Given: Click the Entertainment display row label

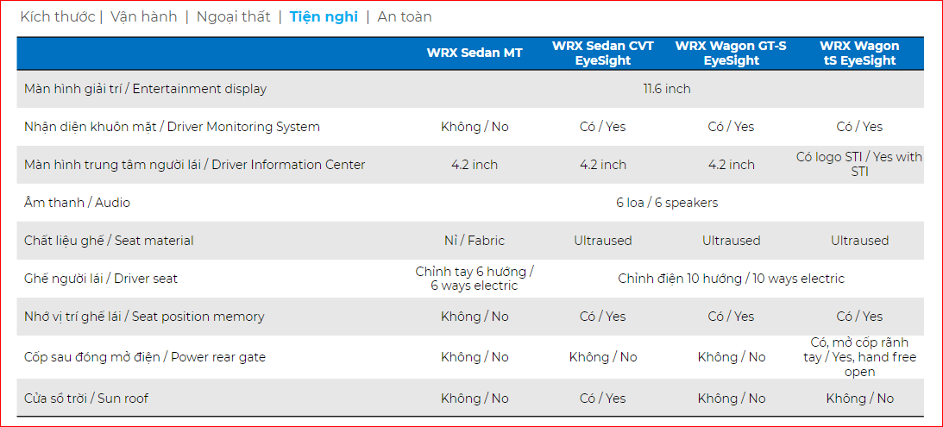Looking at the screenshot, I should pos(145,89).
